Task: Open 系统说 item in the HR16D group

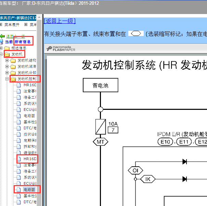Action: click(30, 177)
